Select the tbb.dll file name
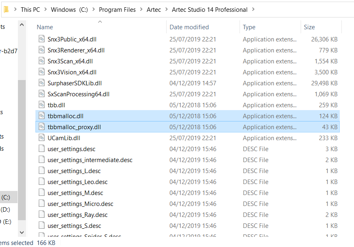354x247 pixels. (x=57, y=105)
